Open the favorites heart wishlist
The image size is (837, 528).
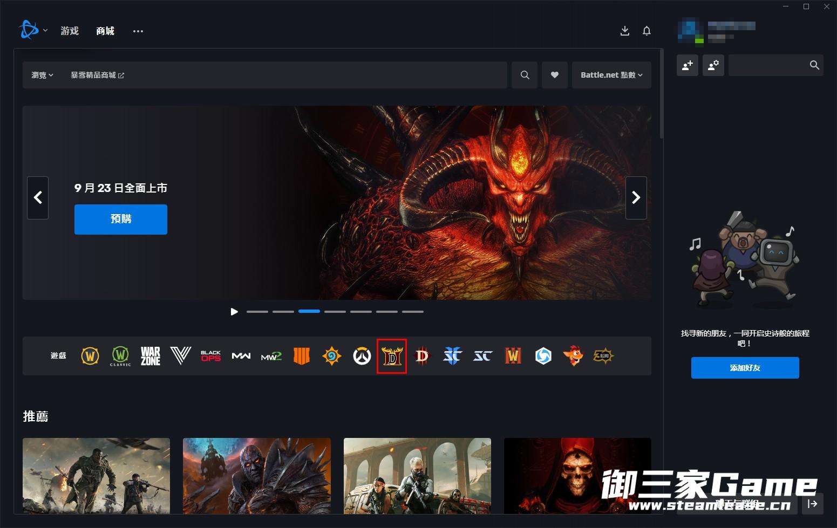tap(554, 75)
